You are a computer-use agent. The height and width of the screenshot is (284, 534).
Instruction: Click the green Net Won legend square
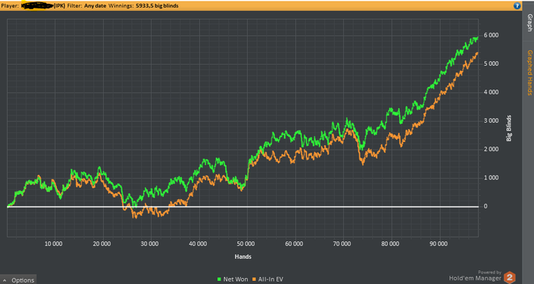[220, 279]
